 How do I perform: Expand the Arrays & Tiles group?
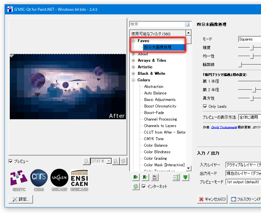tap(133, 60)
